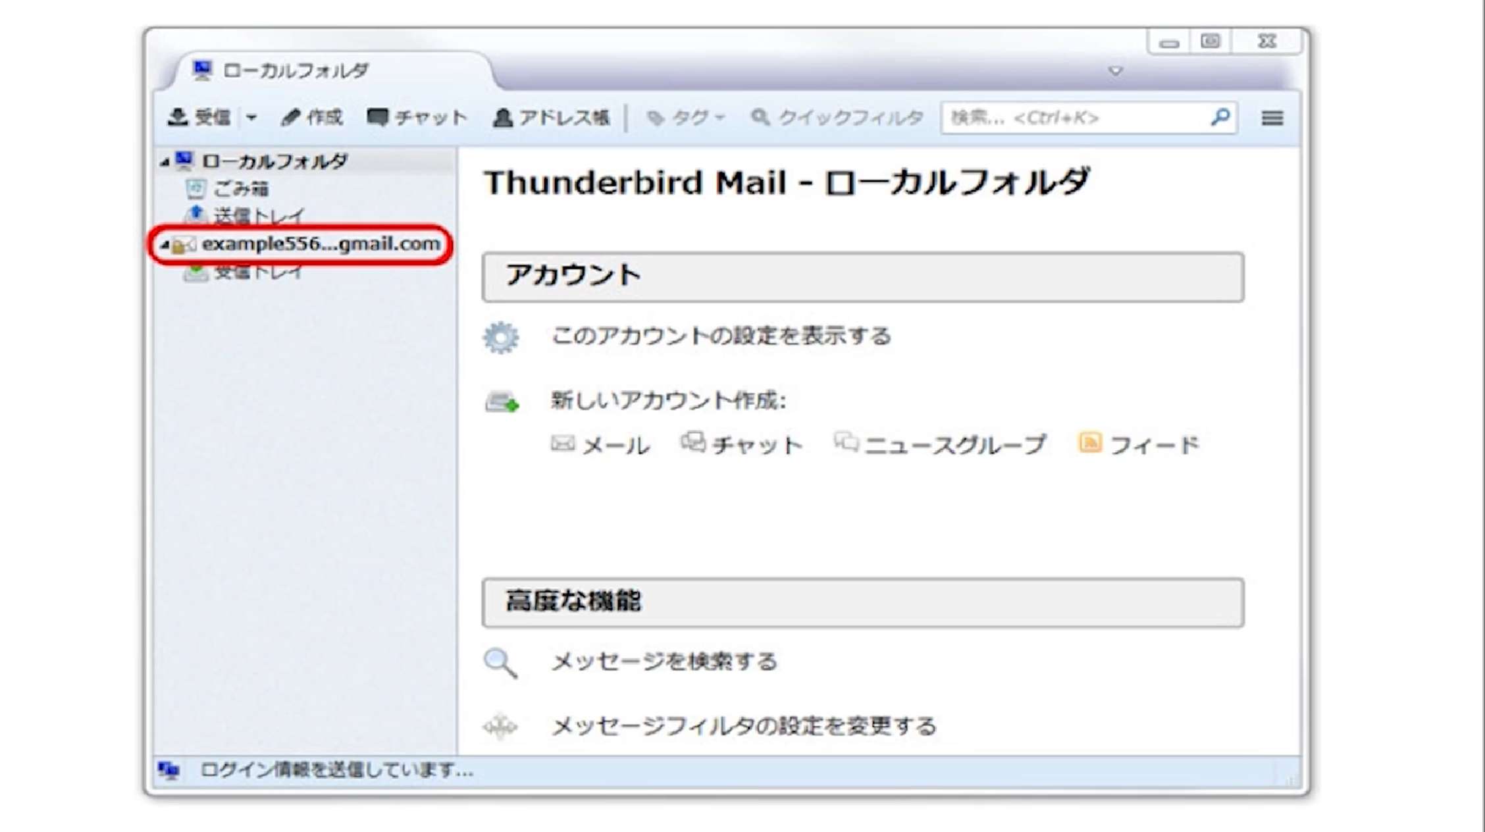Image resolution: width=1485 pixels, height=832 pixels.
Task: Click the magnifier icon beside メッセージを検索する
Action: pyautogui.click(x=500, y=662)
